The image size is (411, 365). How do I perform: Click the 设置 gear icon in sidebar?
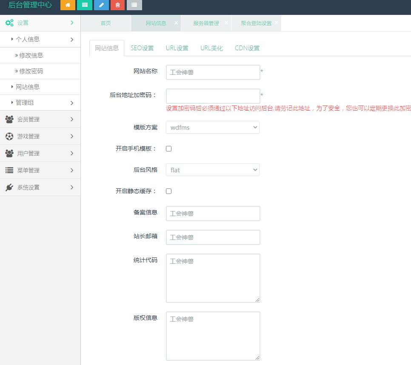click(9, 23)
